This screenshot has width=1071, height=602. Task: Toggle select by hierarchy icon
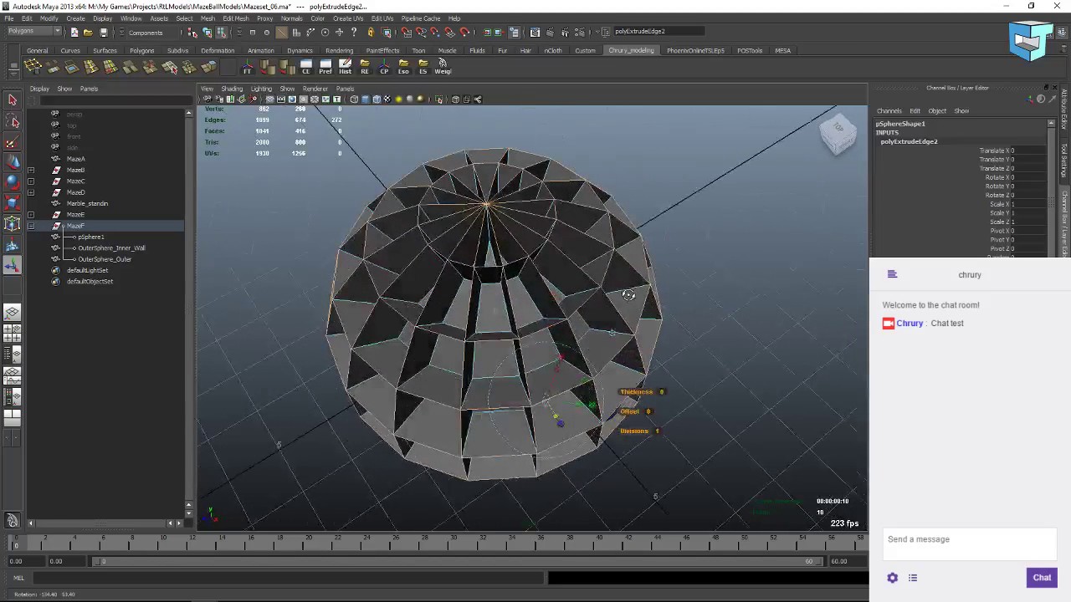pyautogui.click(x=192, y=33)
